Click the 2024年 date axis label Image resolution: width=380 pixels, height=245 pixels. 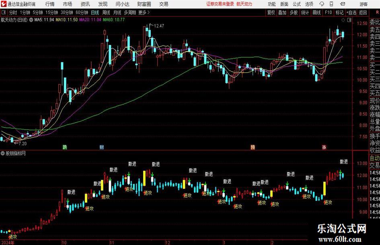pos(8,243)
